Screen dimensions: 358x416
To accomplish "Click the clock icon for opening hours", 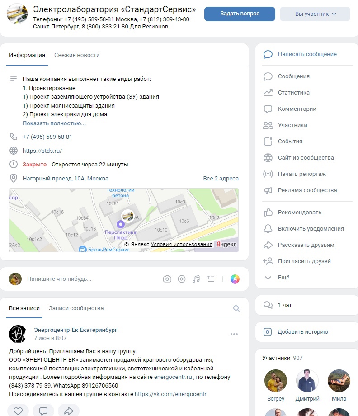I will 13,165.
